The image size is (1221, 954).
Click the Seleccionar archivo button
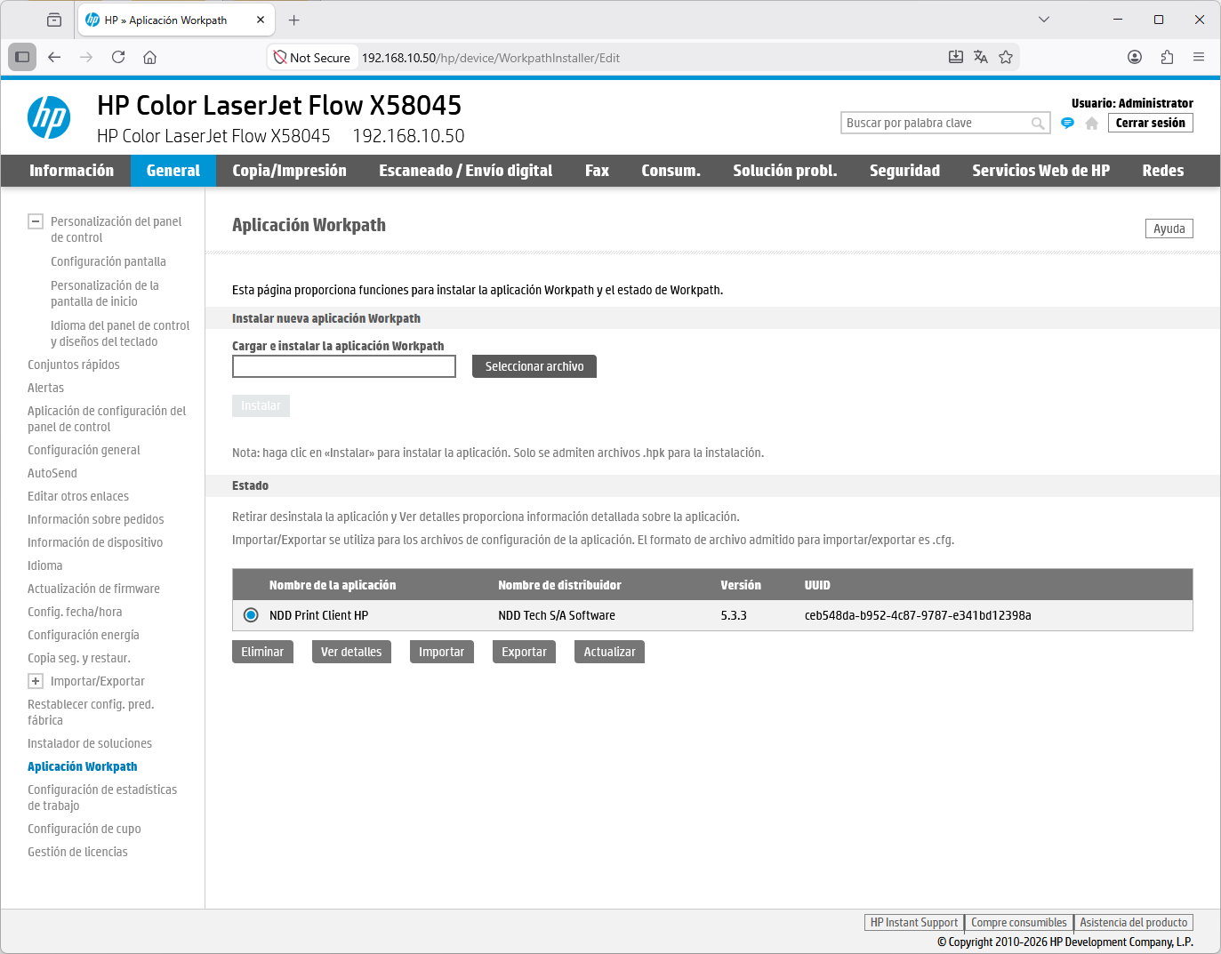pos(534,366)
